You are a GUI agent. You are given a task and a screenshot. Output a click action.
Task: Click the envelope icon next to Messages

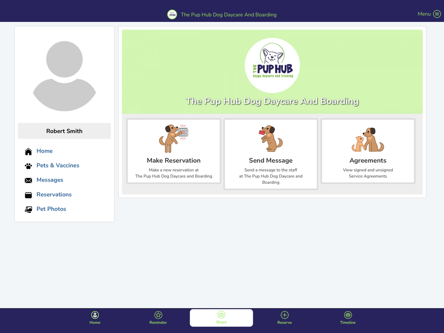click(x=28, y=180)
